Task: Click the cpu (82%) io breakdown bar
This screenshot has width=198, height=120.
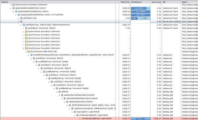Action: (x=141, y=8)
